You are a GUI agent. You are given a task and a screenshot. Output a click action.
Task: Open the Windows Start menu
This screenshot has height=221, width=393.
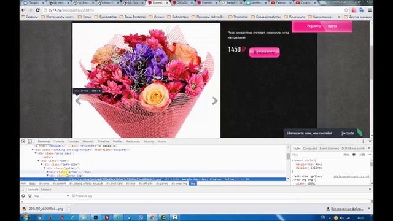coord(26,217)
